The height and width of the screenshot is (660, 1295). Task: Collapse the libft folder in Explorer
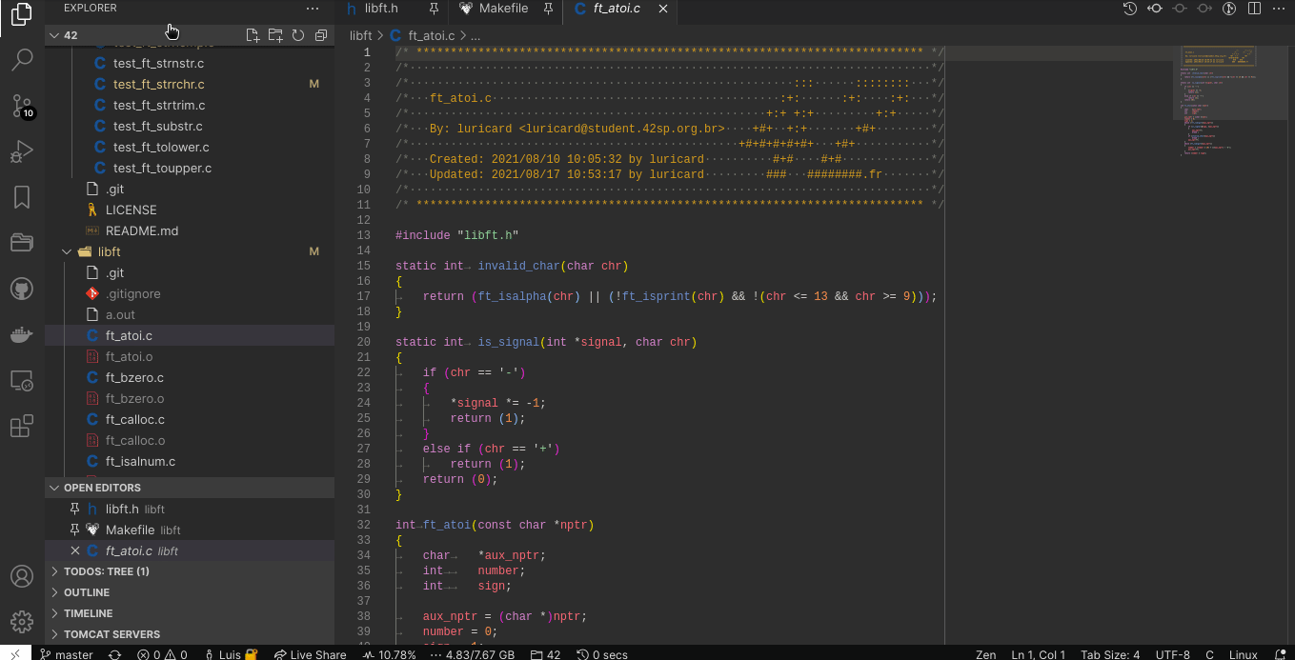(x=66, y=251)
